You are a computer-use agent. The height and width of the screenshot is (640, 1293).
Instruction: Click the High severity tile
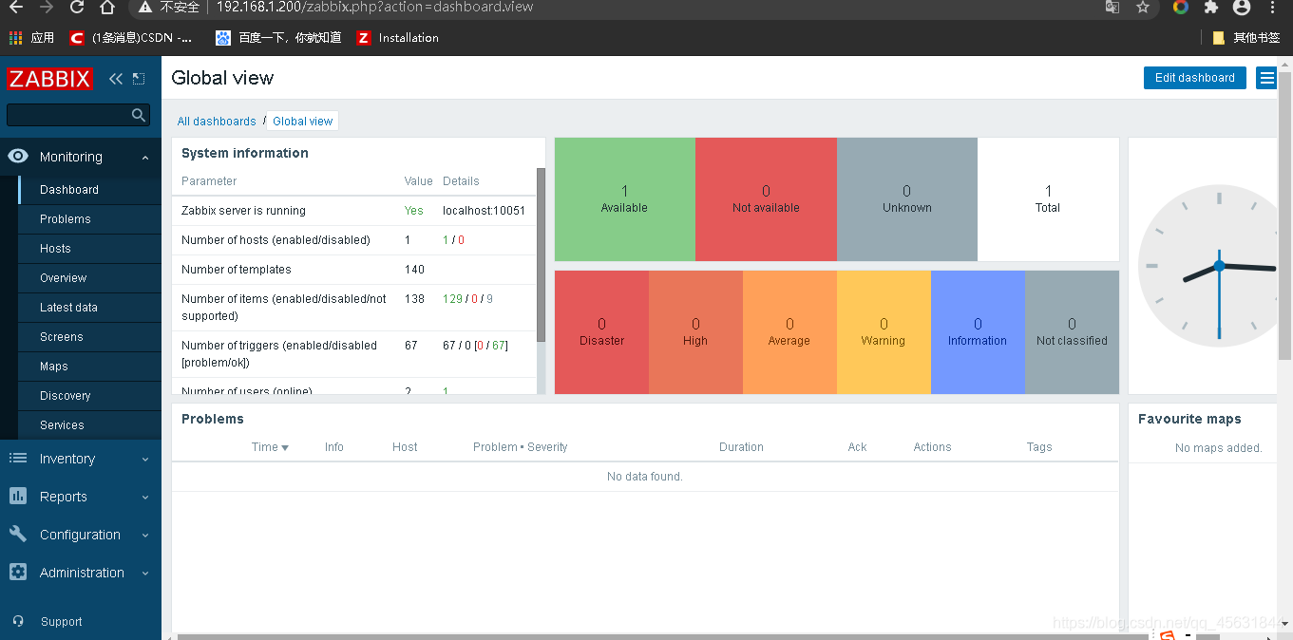click(695, 332)
